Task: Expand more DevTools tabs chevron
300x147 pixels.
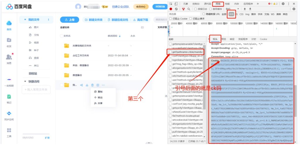Action: [x=258, y=3]
